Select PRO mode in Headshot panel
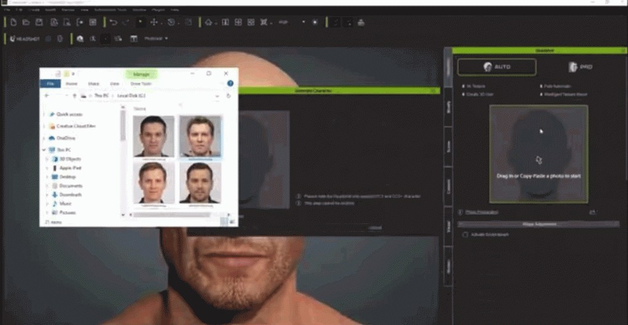Screen dimensions: 628x325 [580, 67]
